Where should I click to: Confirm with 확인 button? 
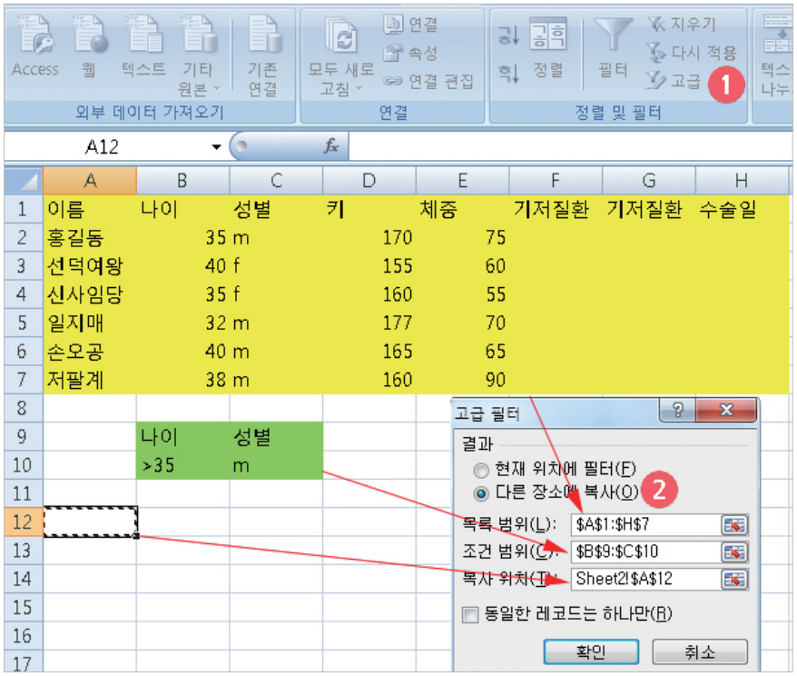click(591, 651)
